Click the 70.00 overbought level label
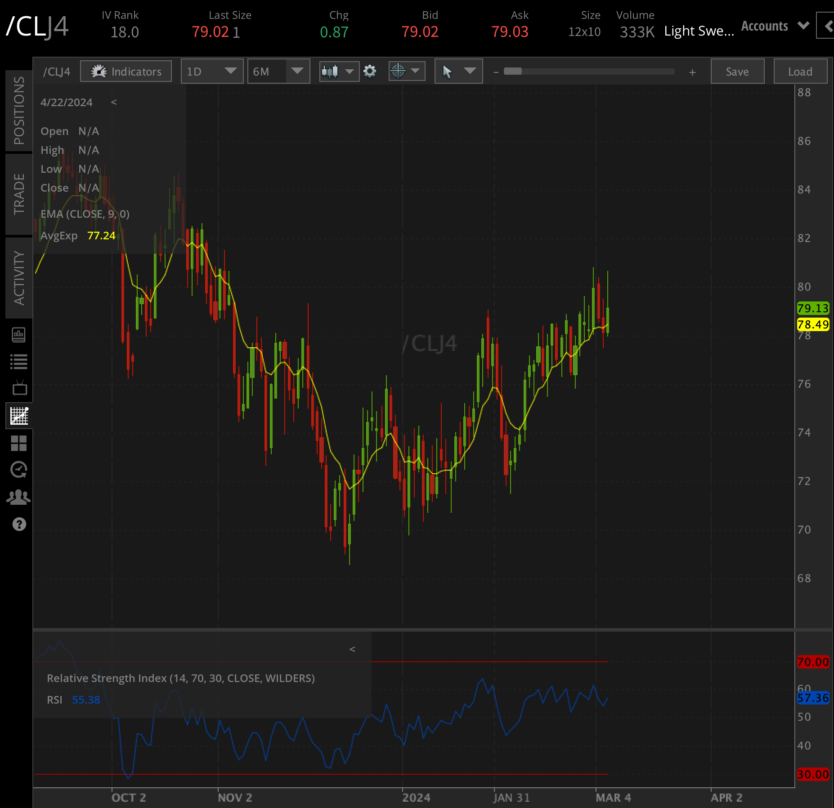834x808 pixels. point(813,662)
